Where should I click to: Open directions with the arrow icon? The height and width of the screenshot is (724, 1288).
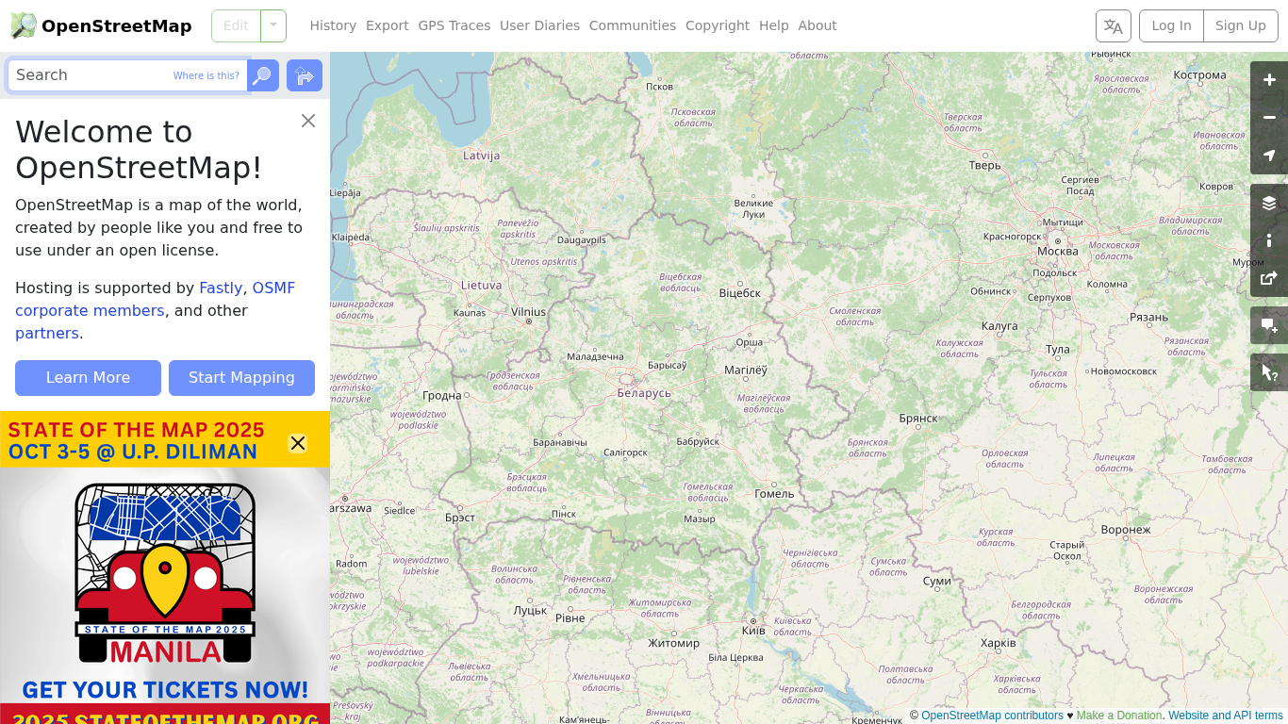(x=305, y=75)
